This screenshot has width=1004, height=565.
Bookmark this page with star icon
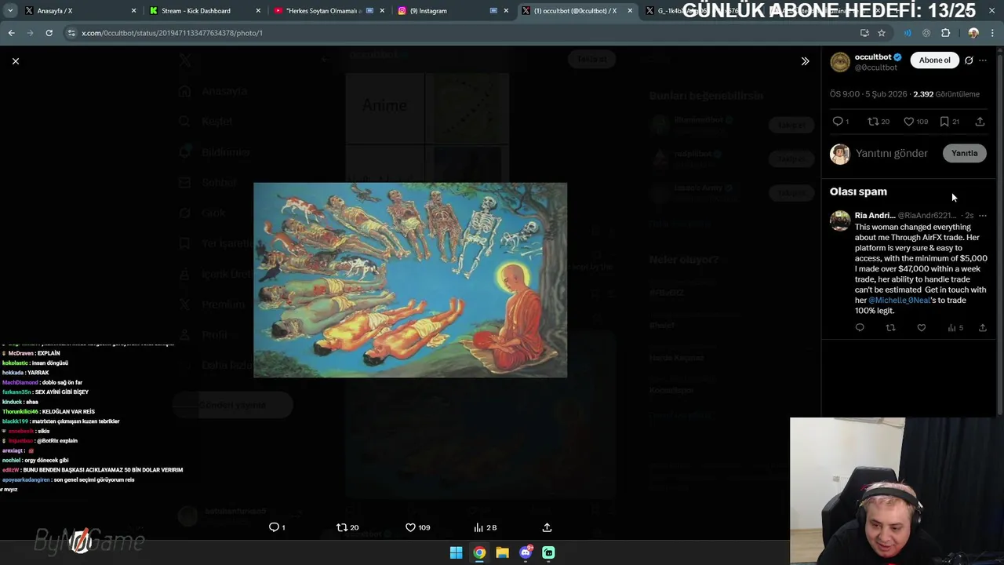(882, 33)
